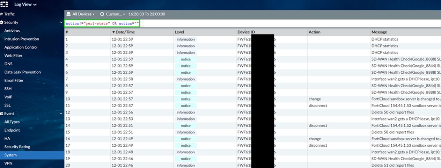Image resolution: width=441 pixels, height=168 pixels.
Task: Click the device icon beside All Devices
Action: click(x=68, y=14)
